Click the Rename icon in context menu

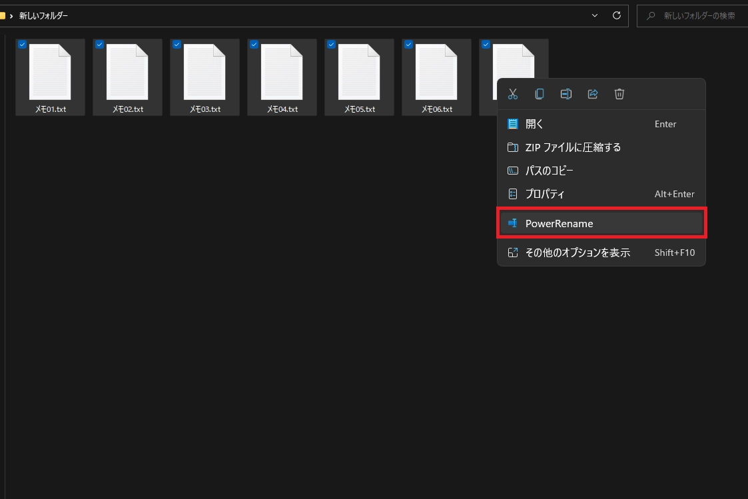pos(566,94)
